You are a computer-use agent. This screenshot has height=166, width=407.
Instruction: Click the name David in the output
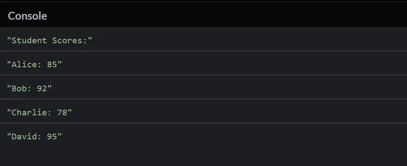click(x=25, y=136)
